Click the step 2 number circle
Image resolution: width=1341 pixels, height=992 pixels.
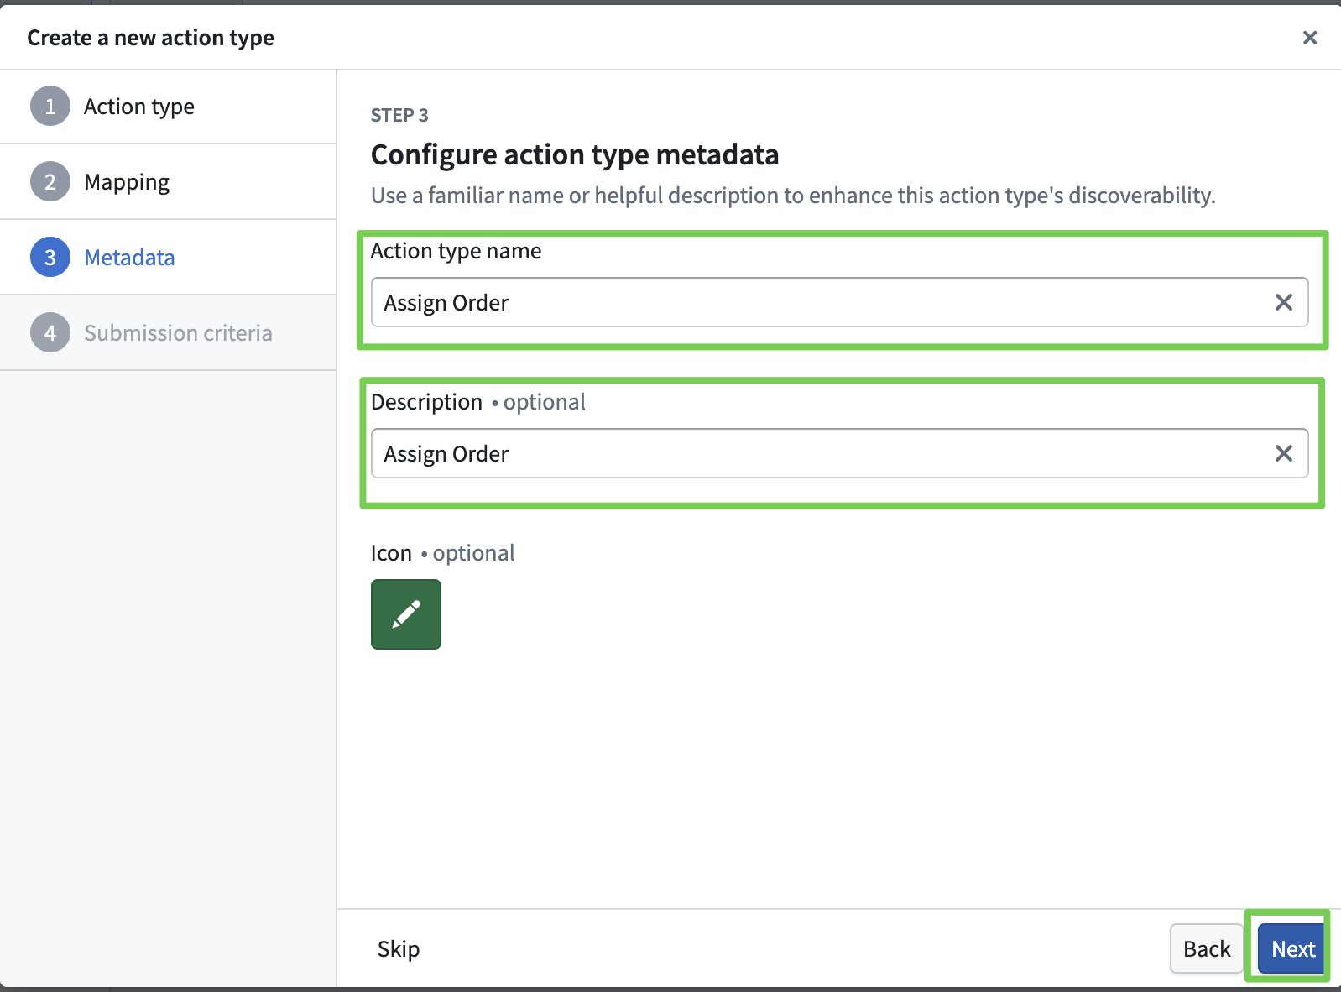point(50,182)
